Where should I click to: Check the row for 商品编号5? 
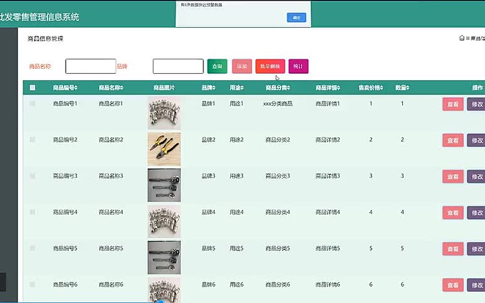(32, 248)
